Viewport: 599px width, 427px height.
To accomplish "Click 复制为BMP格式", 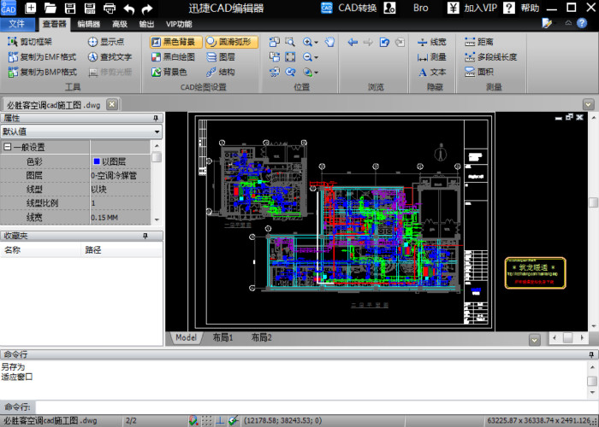I will 43,72.
